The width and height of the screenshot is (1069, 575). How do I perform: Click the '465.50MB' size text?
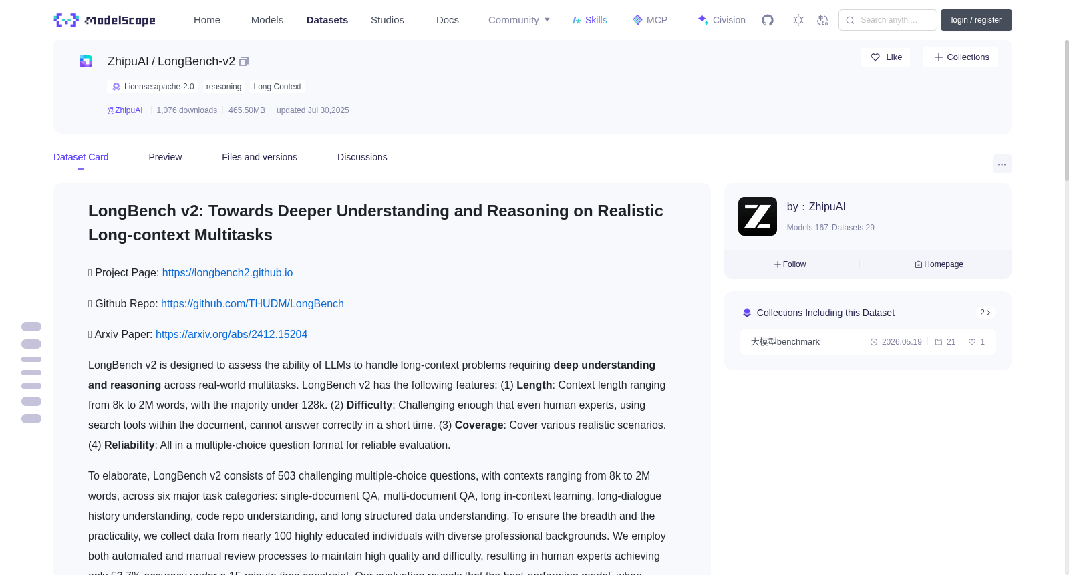(x=247, y=110)
